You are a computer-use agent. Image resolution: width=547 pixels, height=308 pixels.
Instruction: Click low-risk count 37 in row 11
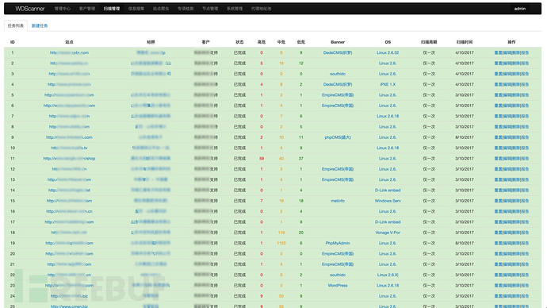(x=300, y=159)
